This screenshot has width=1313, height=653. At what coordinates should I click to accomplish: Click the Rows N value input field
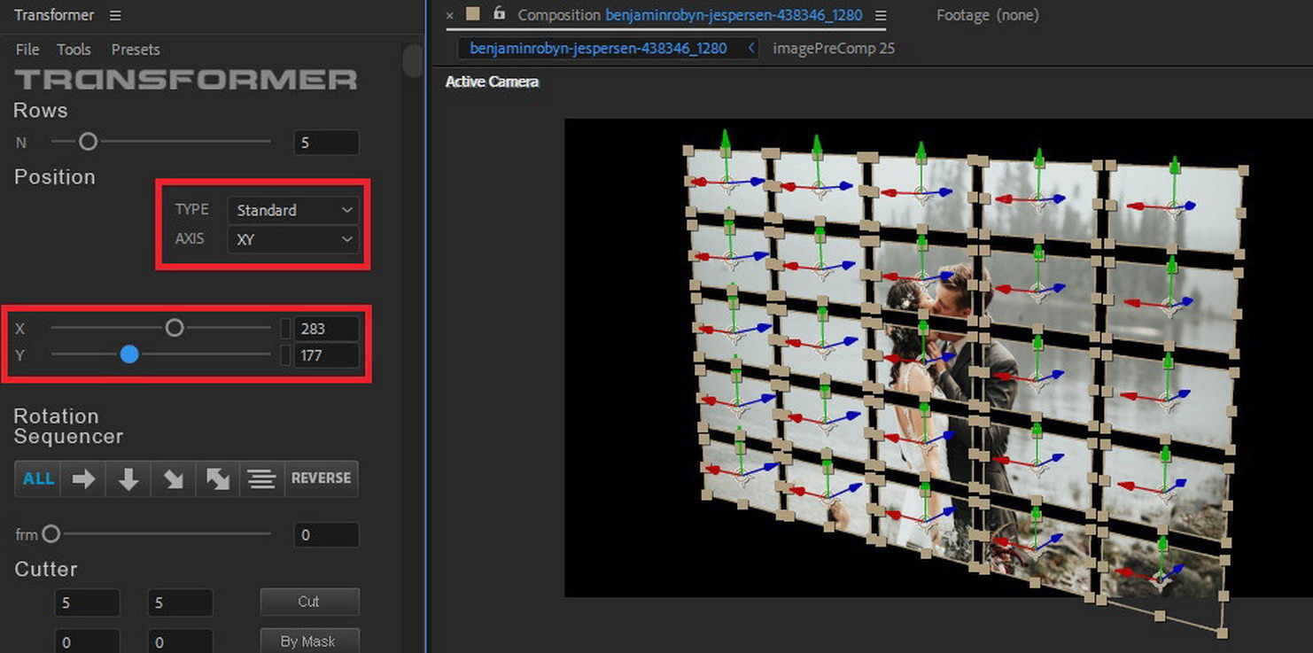pos(326,143)
